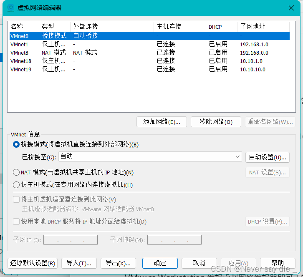Click the Virtual Network Editor title icon
Screen dimensions: 303x277
pyautogui.click(x=11, y=8)
